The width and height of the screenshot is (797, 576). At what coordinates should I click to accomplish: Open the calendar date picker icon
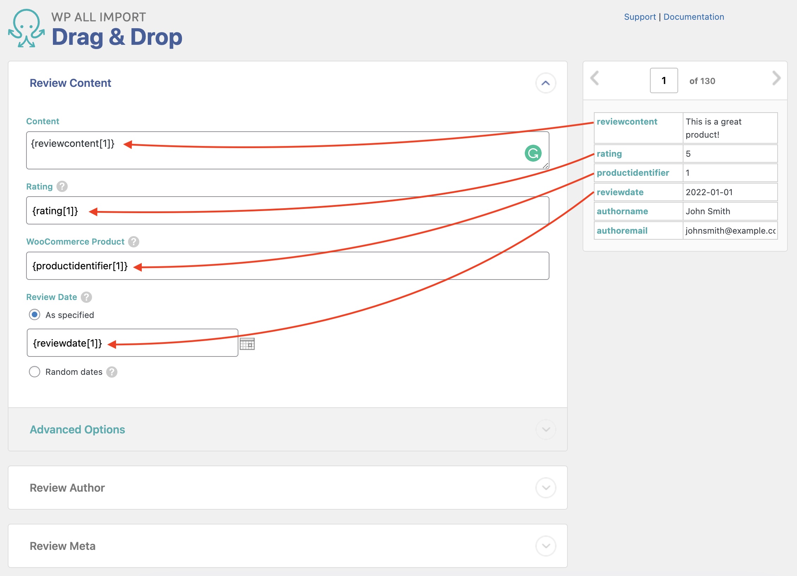(247, 344)
